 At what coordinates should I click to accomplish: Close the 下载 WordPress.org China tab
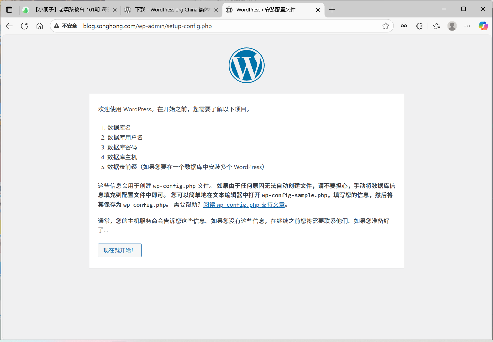coord(216,10)
